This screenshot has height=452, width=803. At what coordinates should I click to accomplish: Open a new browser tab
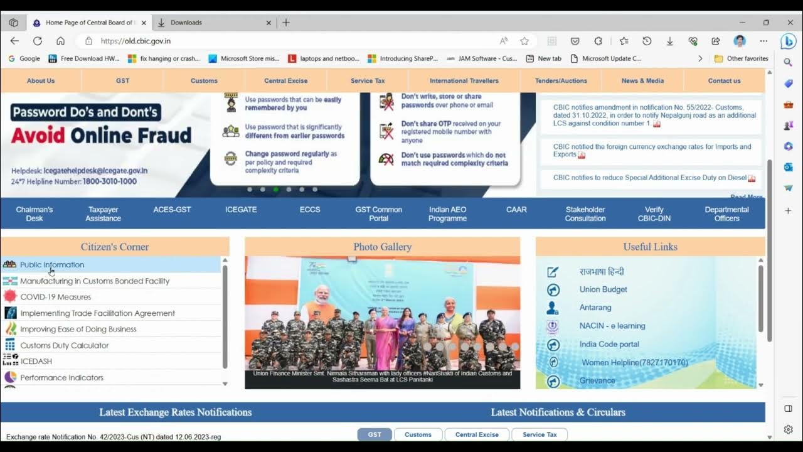(x=286, y=23)
